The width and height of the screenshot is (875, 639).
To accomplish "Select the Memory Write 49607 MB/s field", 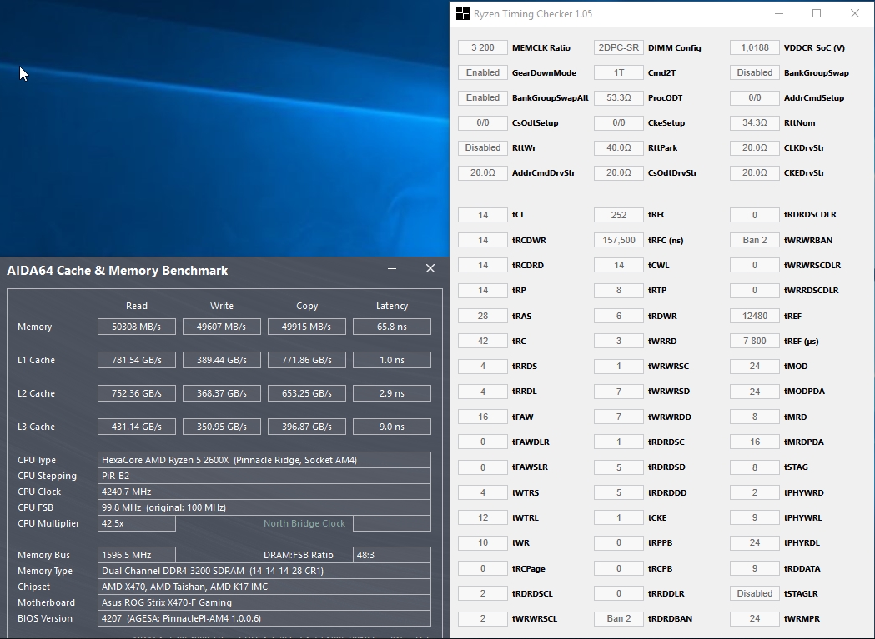I will pyautogui.click(x=222, y=327).
